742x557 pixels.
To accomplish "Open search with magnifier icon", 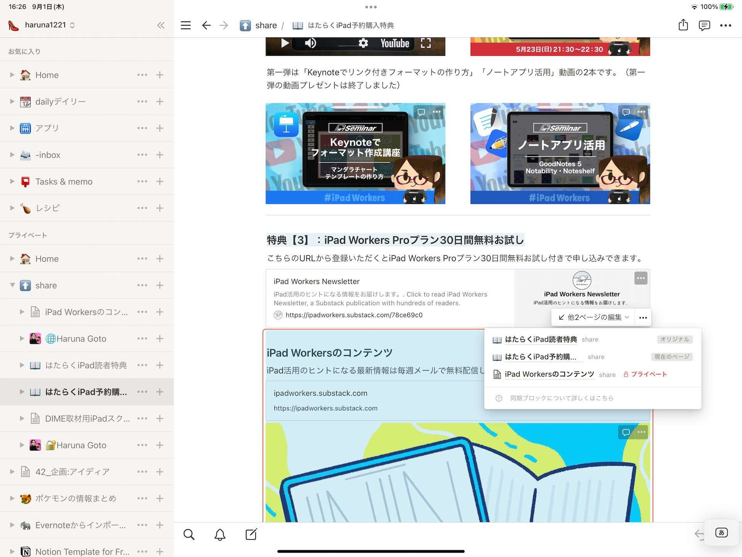I will pyautogui.click(x=189, y=535).
